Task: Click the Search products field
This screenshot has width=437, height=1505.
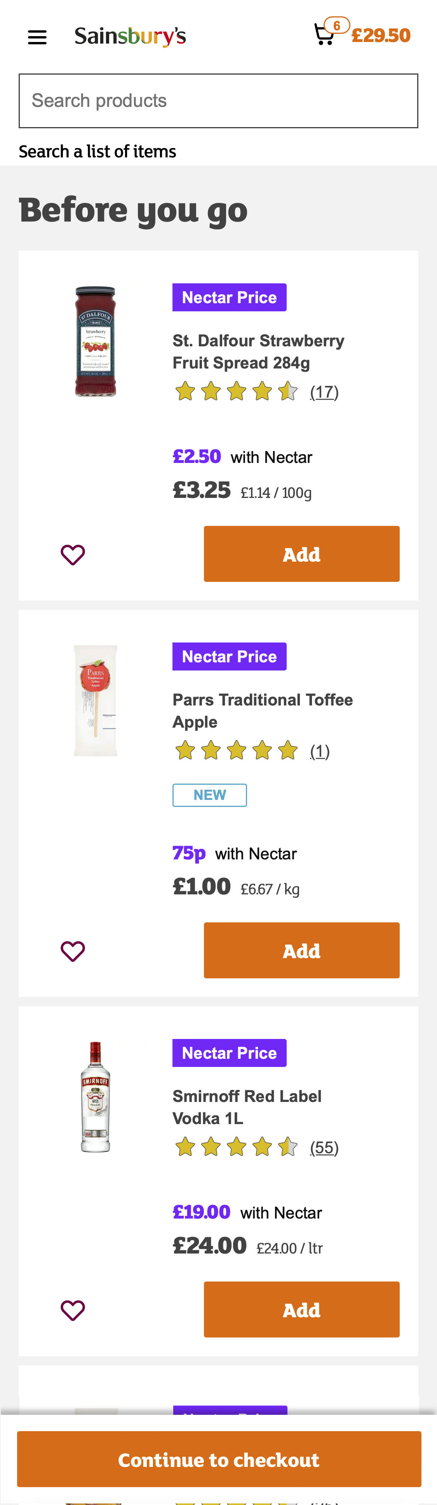Action: [x=218, y=101]
